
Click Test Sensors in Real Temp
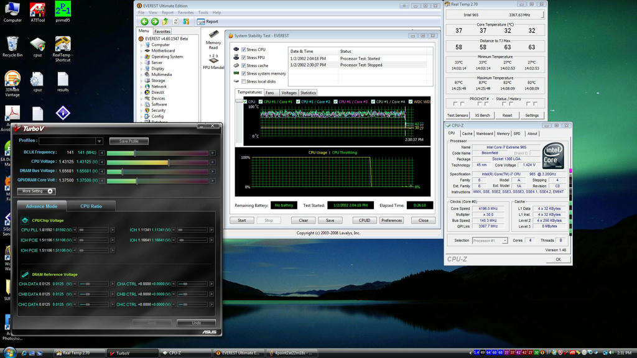[x=457, y=115]
